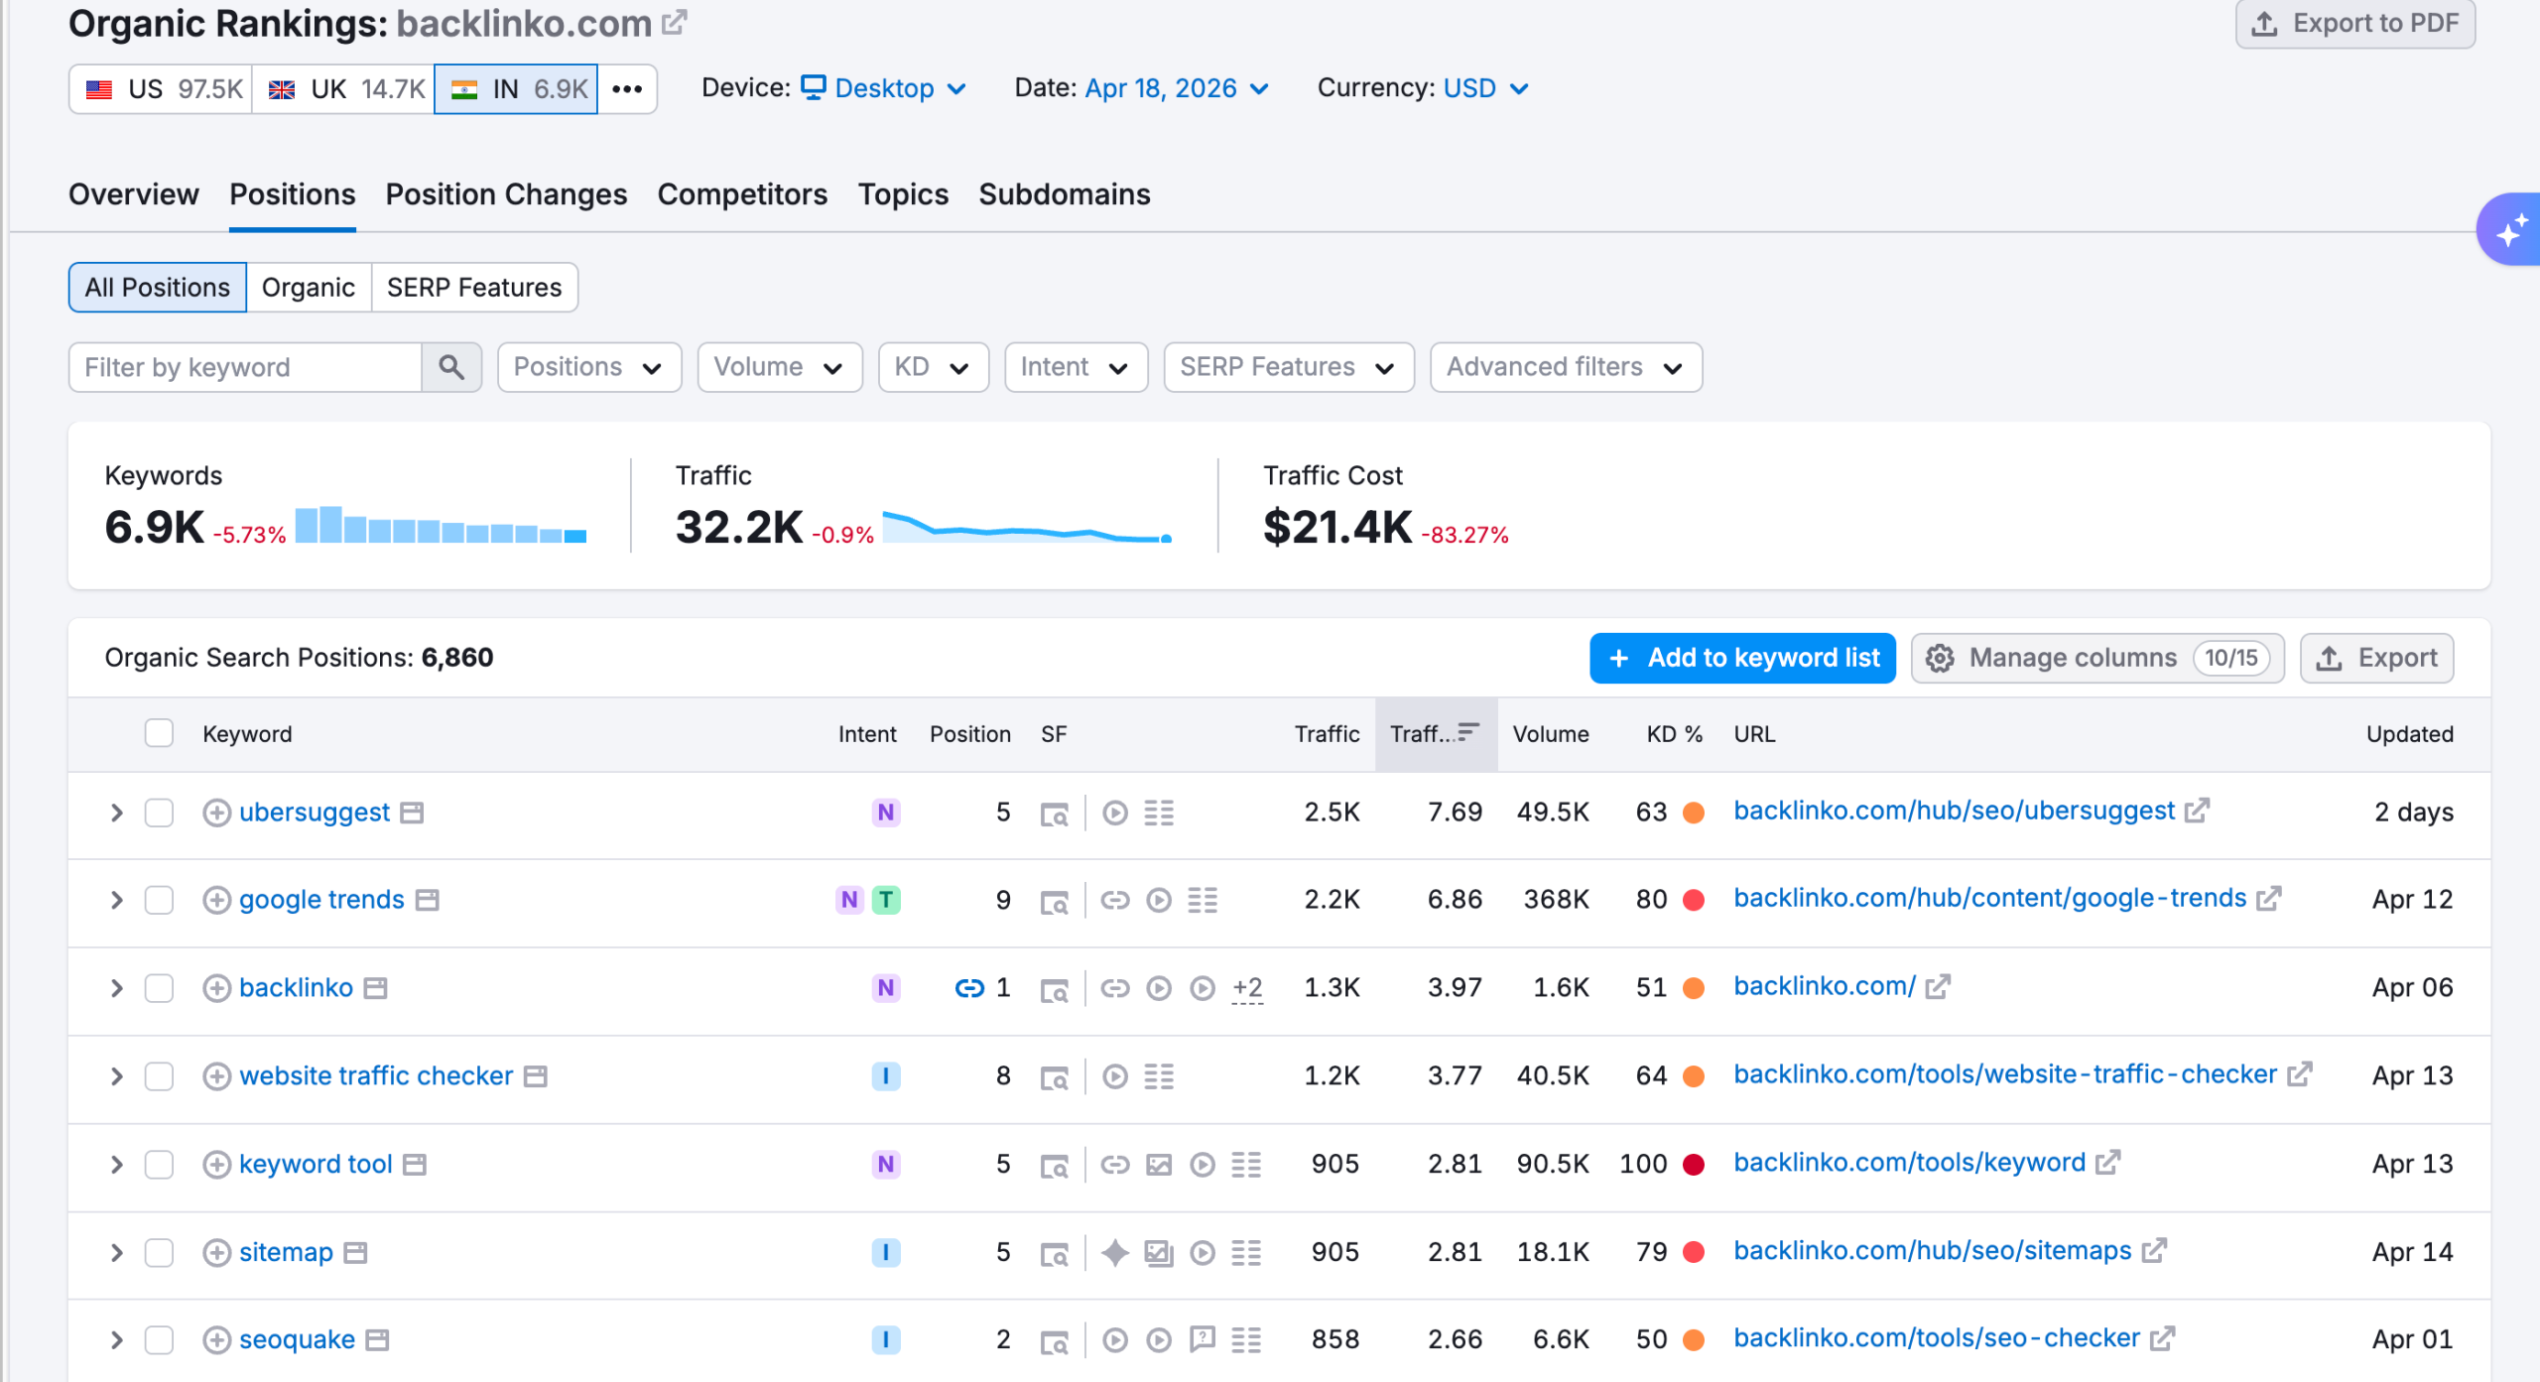Click the more countries ellipsis button

pyautogui.click(x=627, y=89)
